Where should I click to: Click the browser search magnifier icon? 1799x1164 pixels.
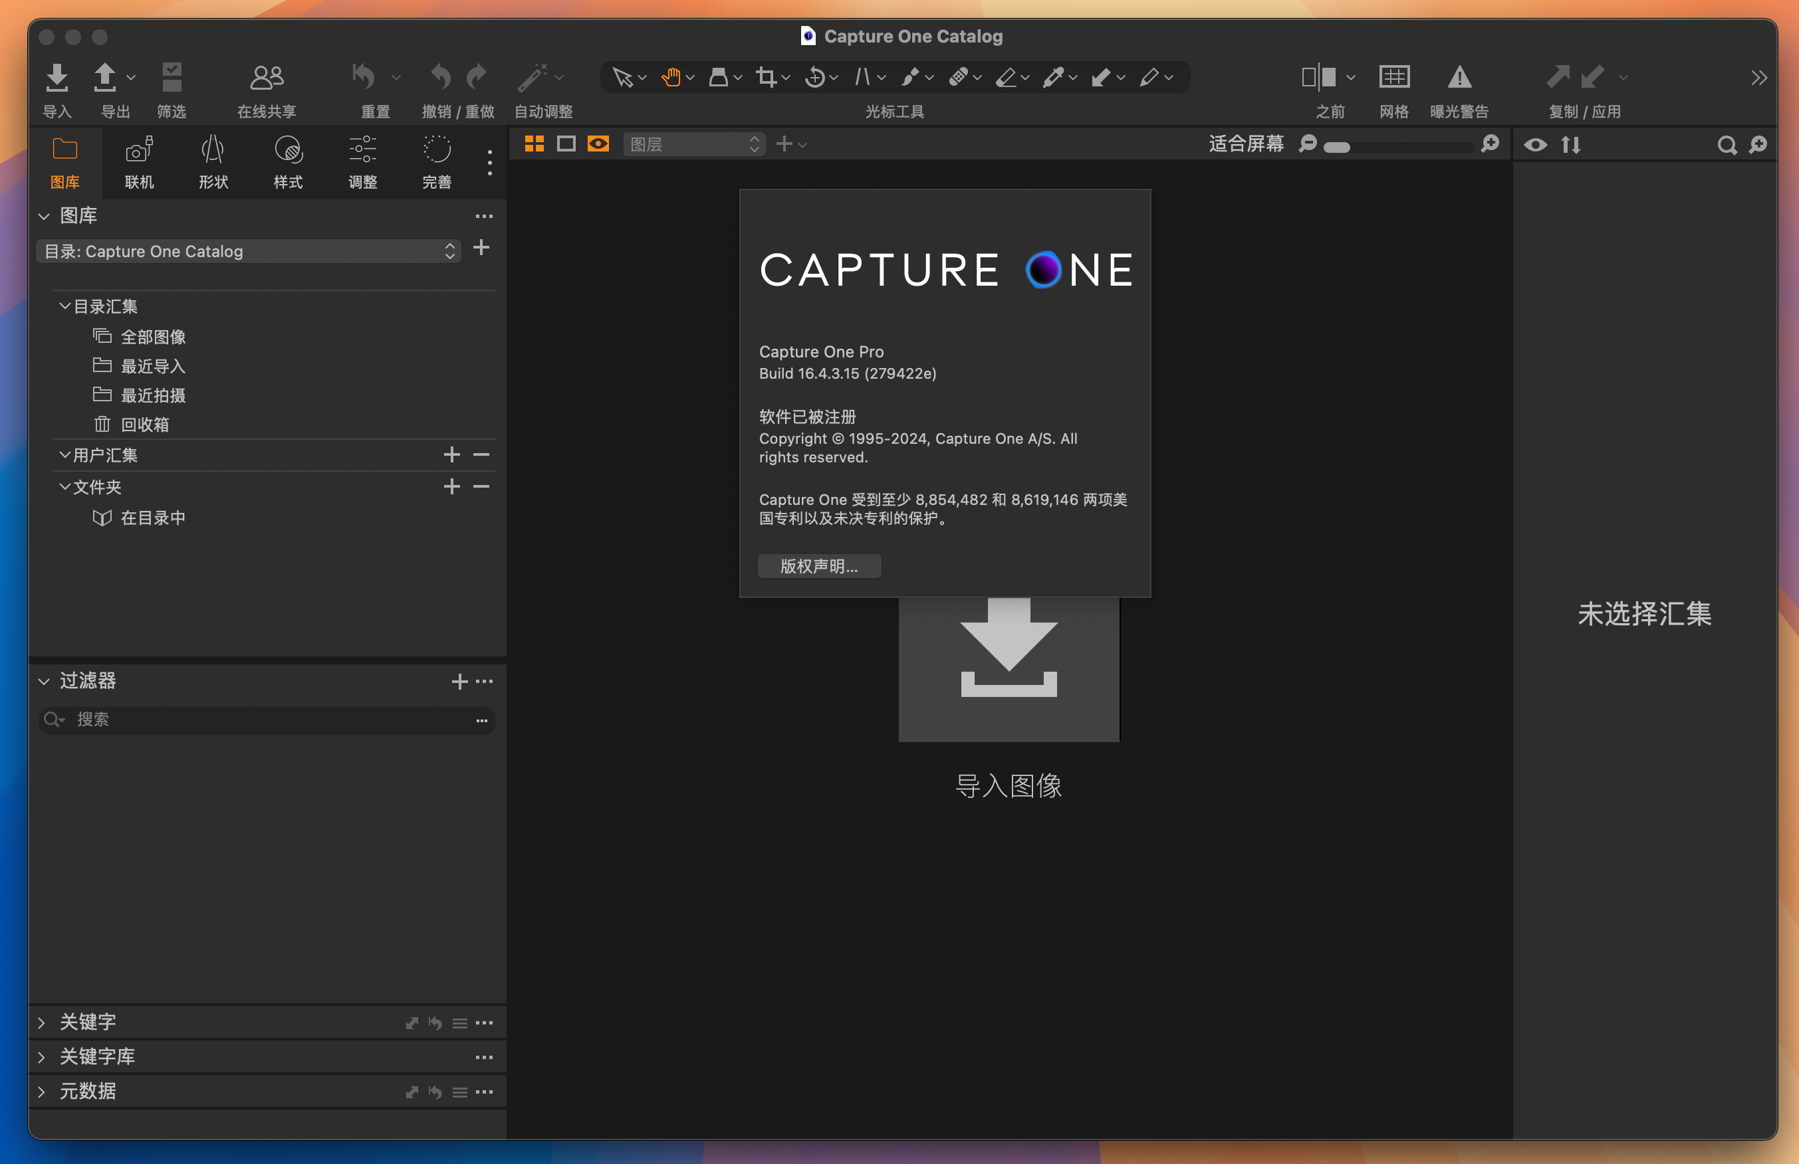click(1727, 145)
